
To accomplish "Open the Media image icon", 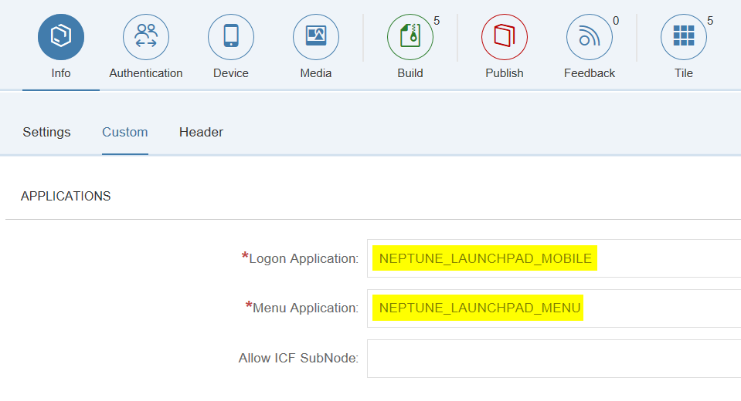I will 316,37.
